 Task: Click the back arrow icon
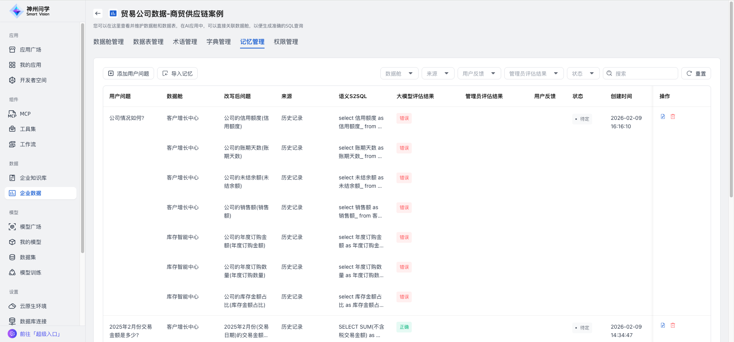[x=98, y=13]
